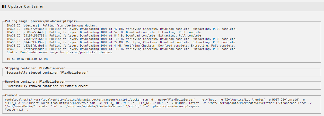
Task: Click the 'Pulling from plexinc/pms-docker' log line
Action: [x=52, y=25]
